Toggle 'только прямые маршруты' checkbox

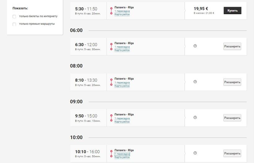click(x=14, y=24)
